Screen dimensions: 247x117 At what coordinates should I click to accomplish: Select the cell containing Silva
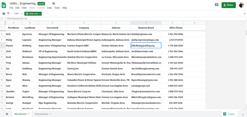coord(30,86)
